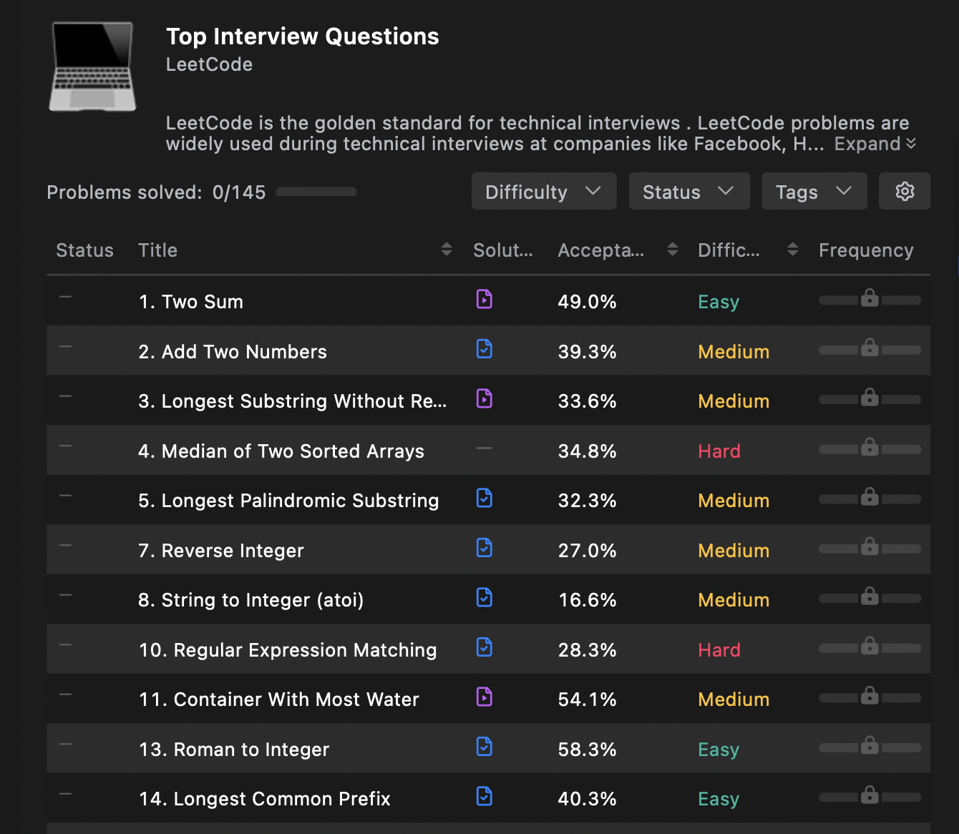The image size is (959, 834).
Task: Open solution icon for Longest Palindromic Substring
Action: [485, 498]
